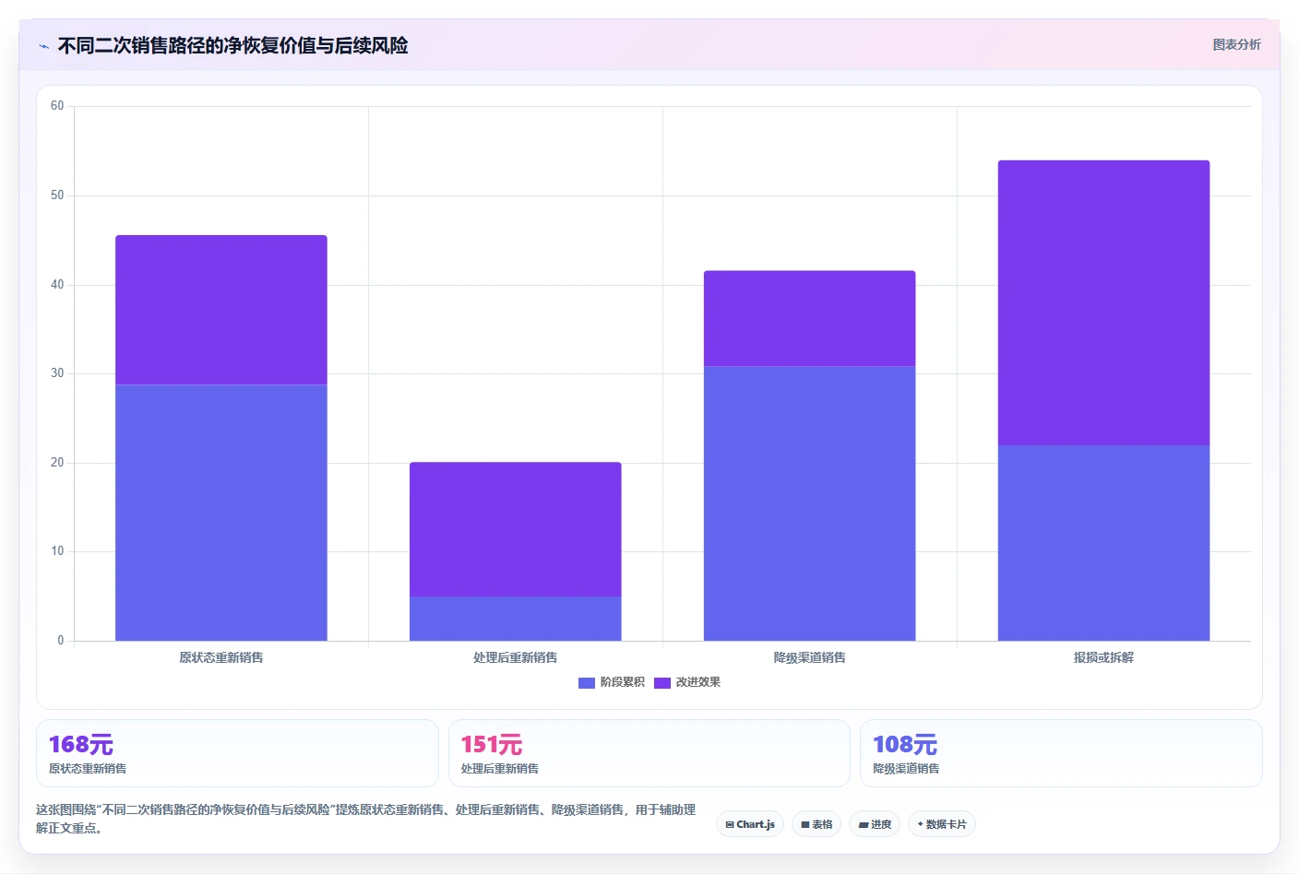Click the chart title 不同二次销售路径的净恢复价值与后续风险
Image resolution: width=1299 pixels, height=874 pixels.
tap(233, 45)
